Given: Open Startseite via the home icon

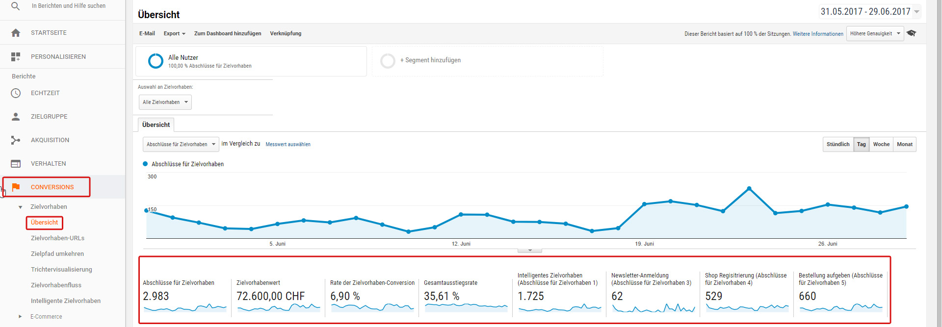Looking at the screenshot, I should (16, 33).
